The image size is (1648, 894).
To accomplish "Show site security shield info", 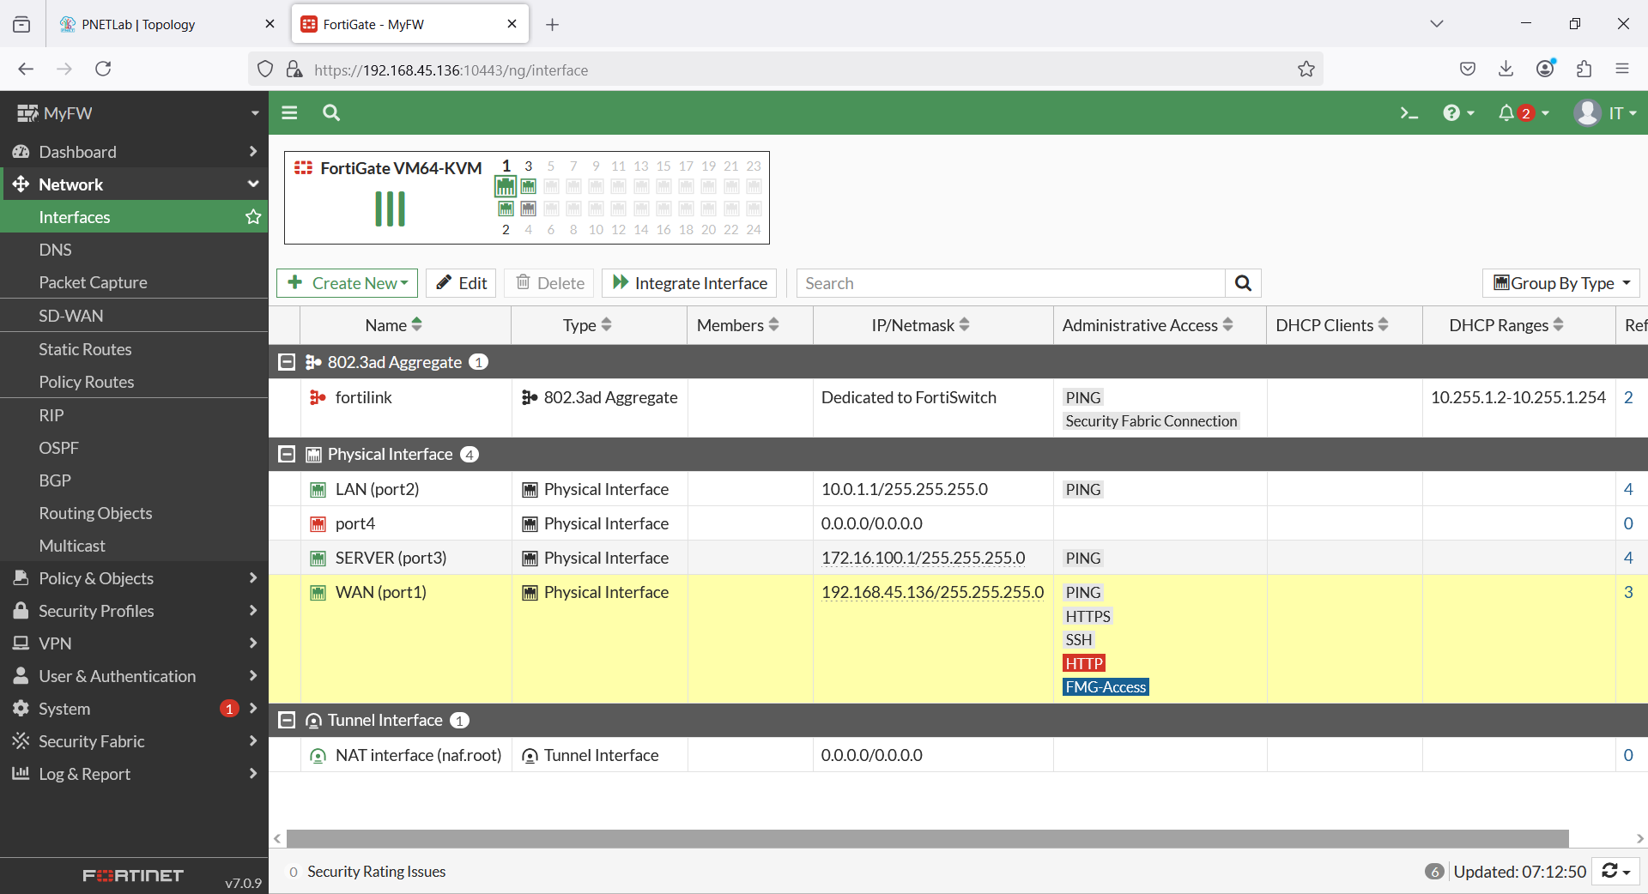I will coord(265,69).
